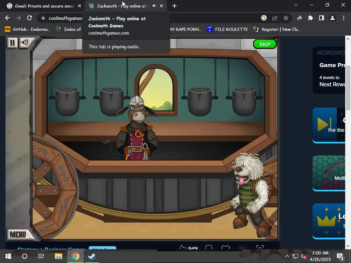Click the Google icon in address bar
351x263 pixels.
[x=264, y=18]
